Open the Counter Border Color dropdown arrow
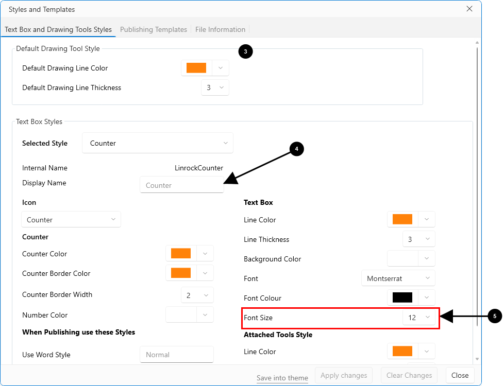This screenshot has height=386, width=504. click(205, 273)
